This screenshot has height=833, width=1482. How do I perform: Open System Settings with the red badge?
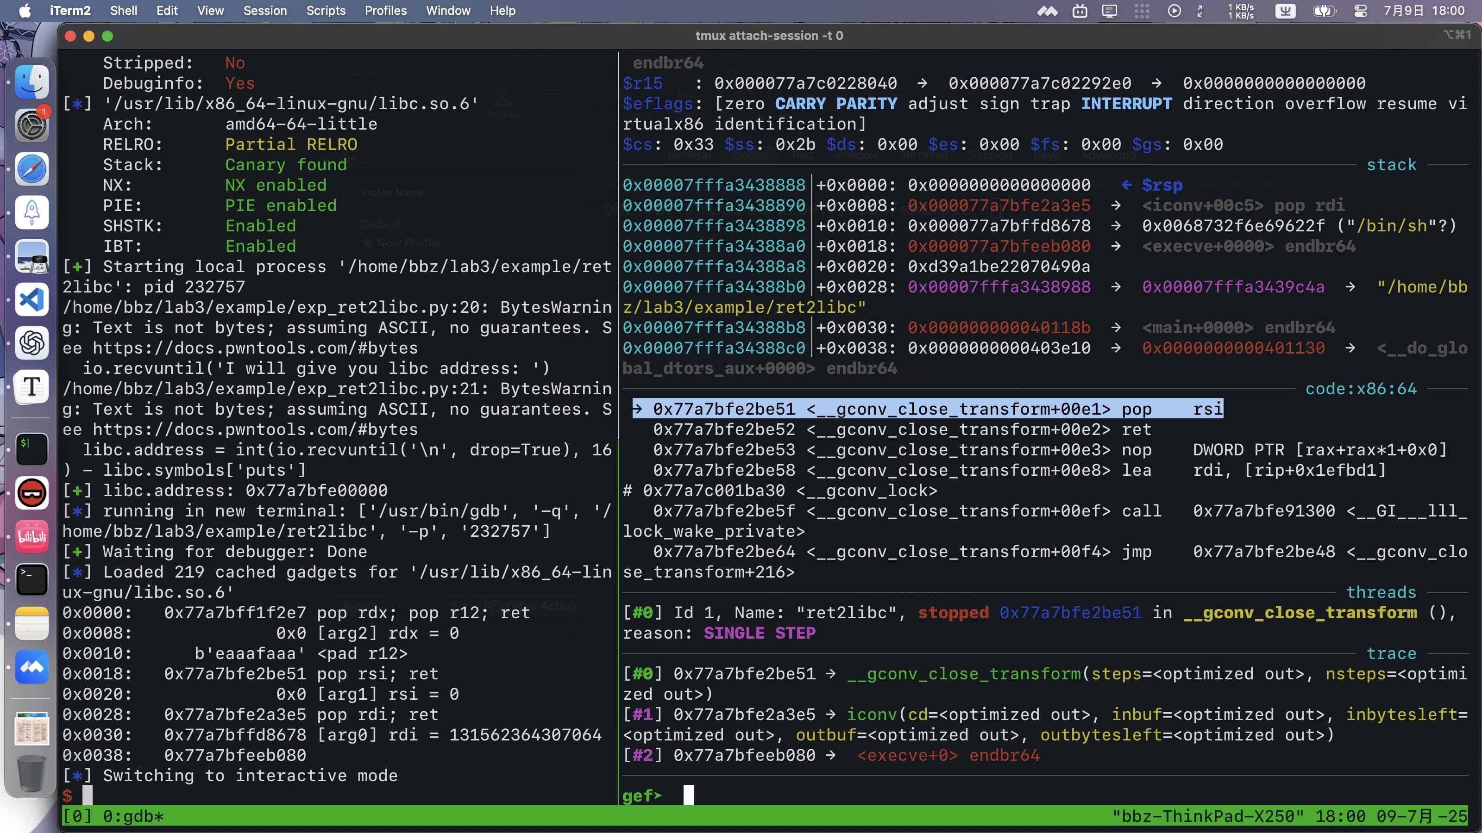tap(31, 125)
